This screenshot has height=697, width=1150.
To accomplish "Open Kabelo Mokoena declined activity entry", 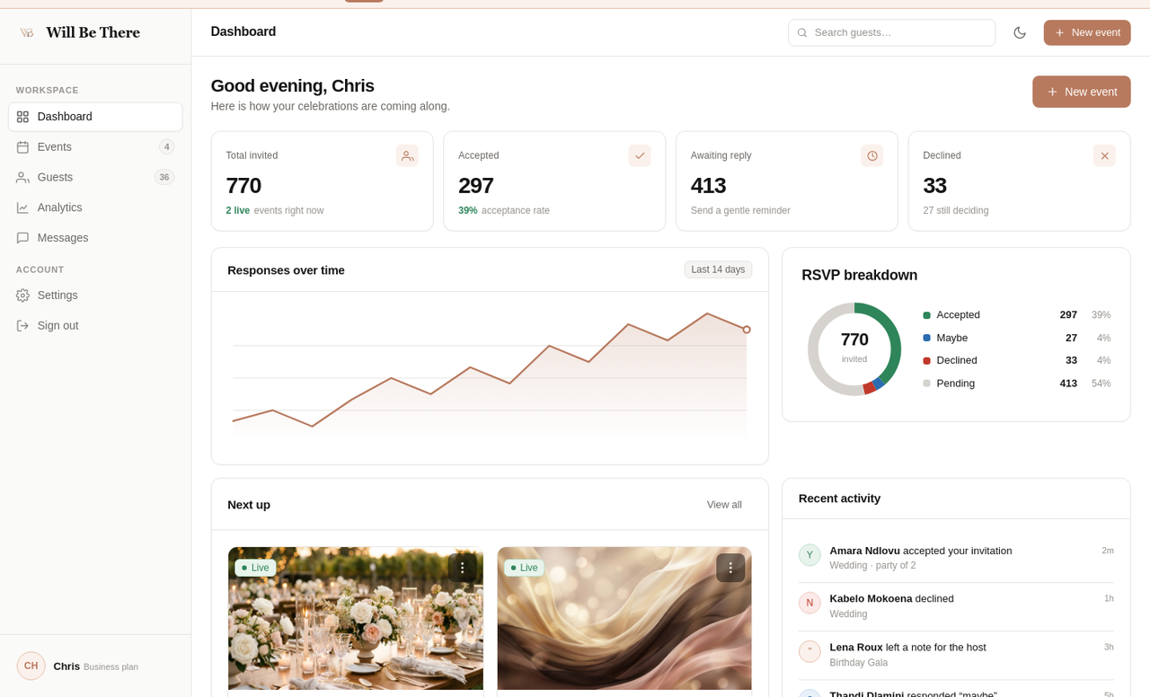I will click(x=956, y=606).
